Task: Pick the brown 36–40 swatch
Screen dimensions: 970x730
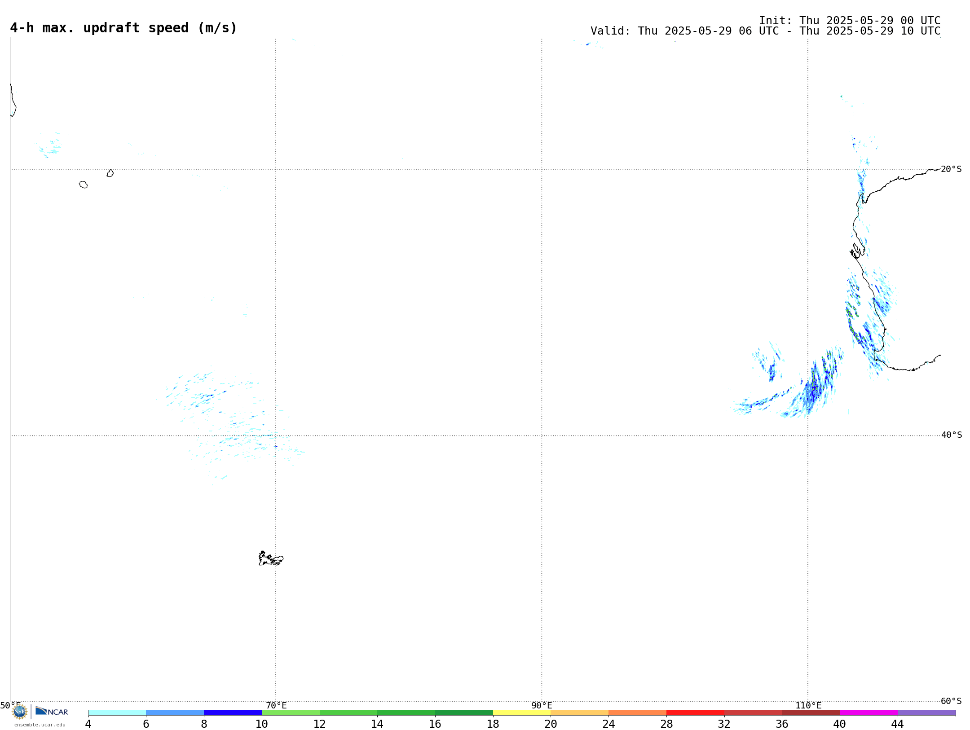Action: coord(811,713)
